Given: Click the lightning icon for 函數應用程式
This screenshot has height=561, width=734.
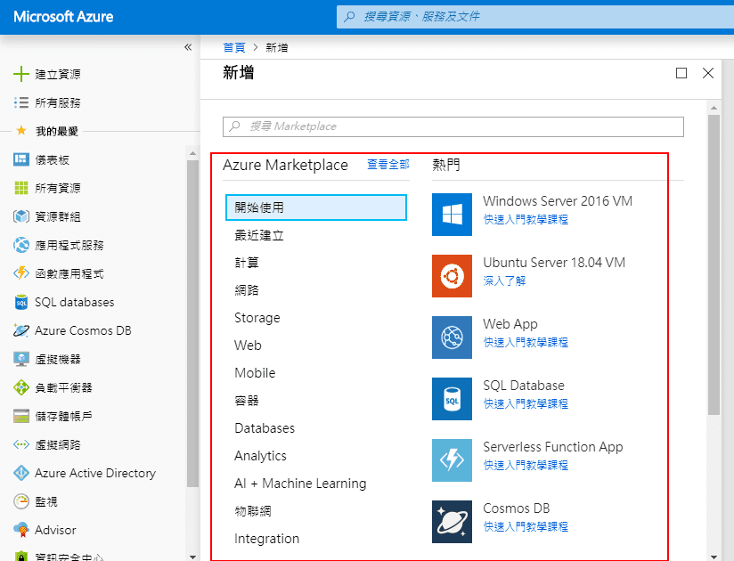Looking at the screenshot, I should [21, 273].
